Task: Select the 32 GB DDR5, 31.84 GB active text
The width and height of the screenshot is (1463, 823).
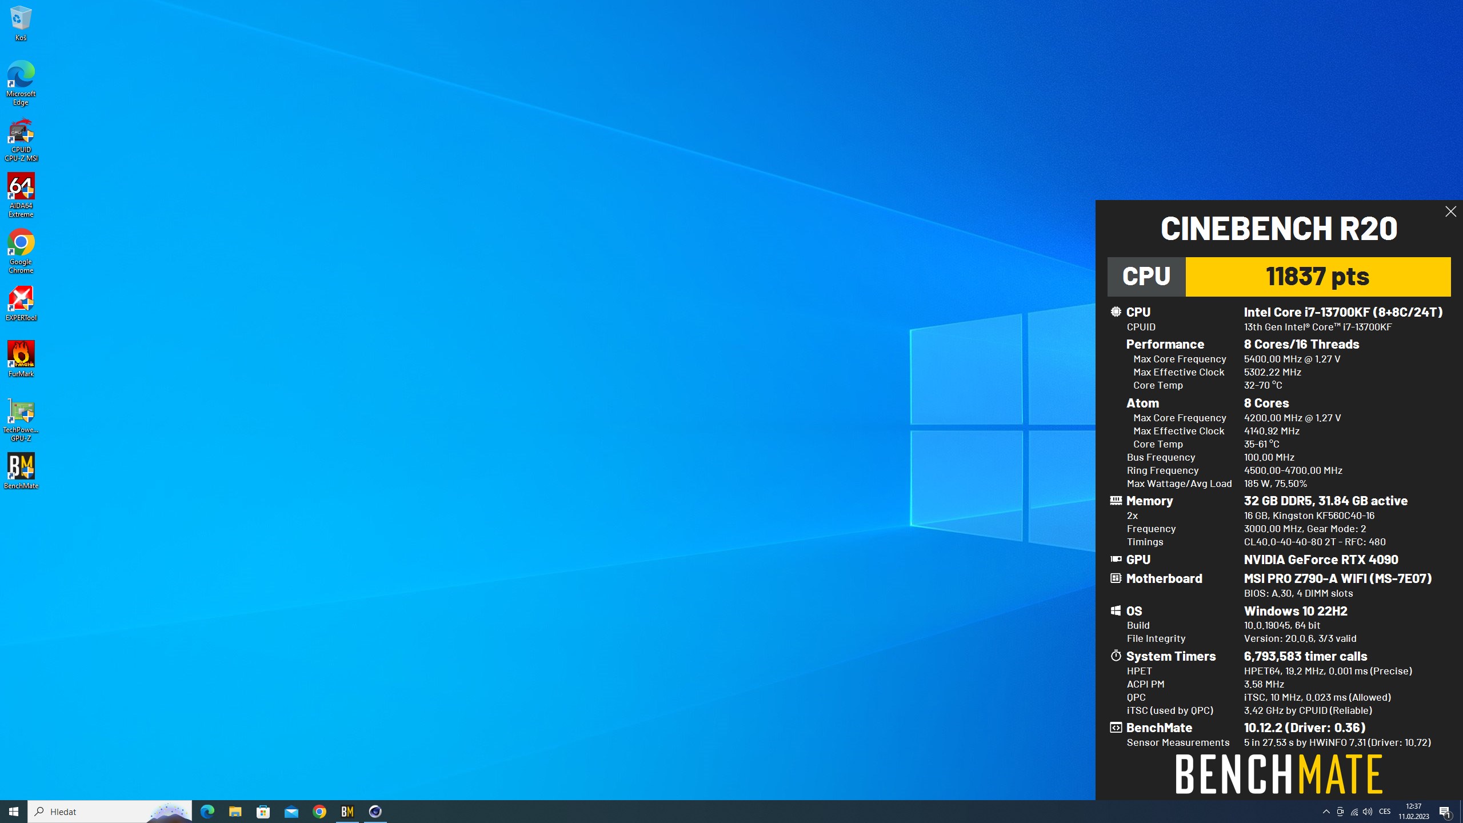Action: (x=1326, y=501)
